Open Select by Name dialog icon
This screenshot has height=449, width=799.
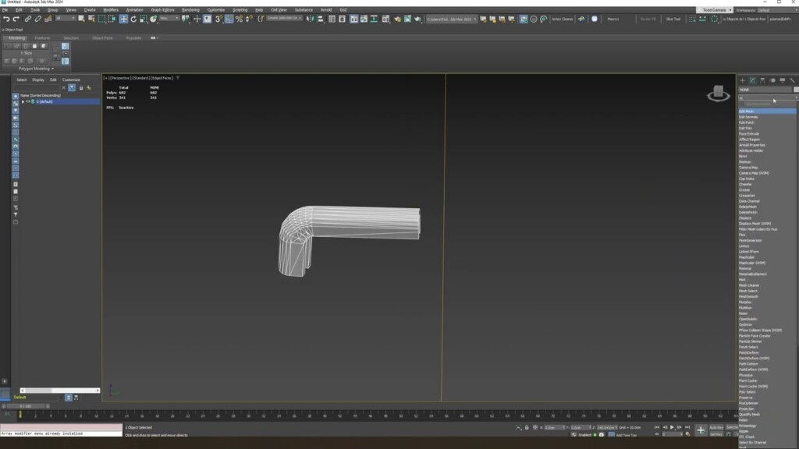[x=90, y=19]
